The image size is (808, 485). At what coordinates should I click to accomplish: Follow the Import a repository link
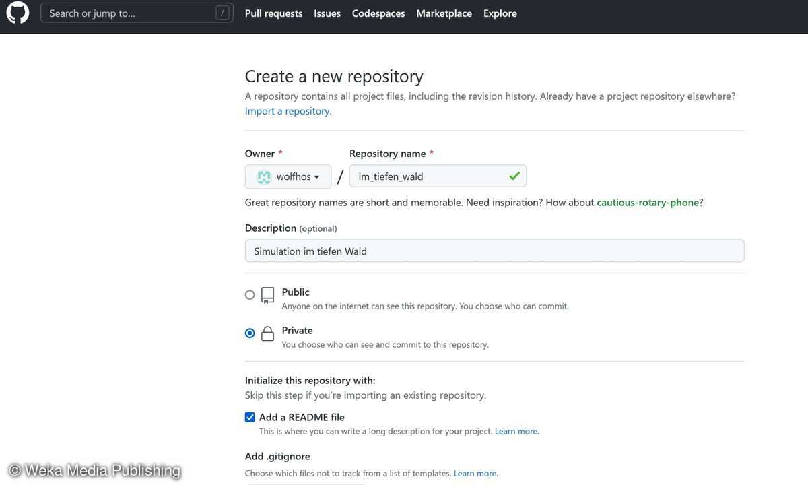tap(288, 111)
